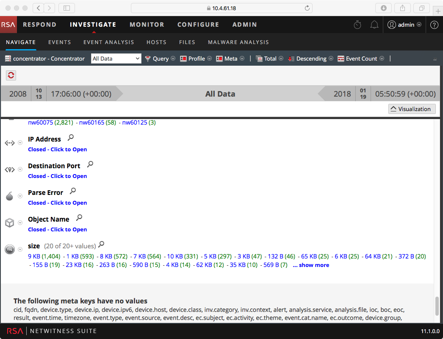The width and height of the screenshot is (443, 339).
Task: Toggle Descending sort order menu
Action: [x=310, y=59]
